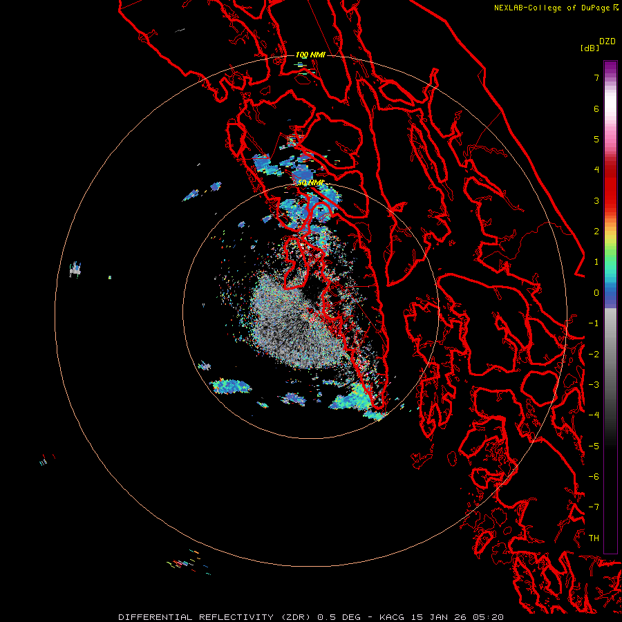Viewport: 622px width, 622px height.
Task: Click the 4 value on the color scale
Action: click(x=596, y=170)
